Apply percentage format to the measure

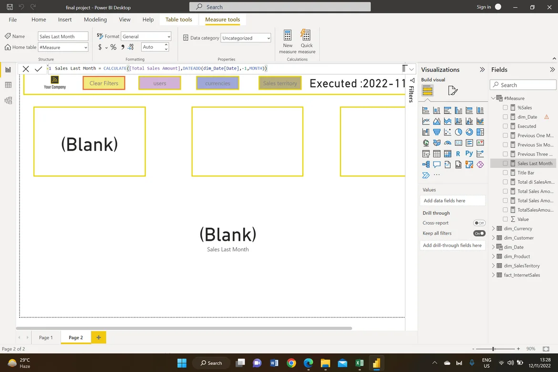pyautogui.click(x=113, y=47)
